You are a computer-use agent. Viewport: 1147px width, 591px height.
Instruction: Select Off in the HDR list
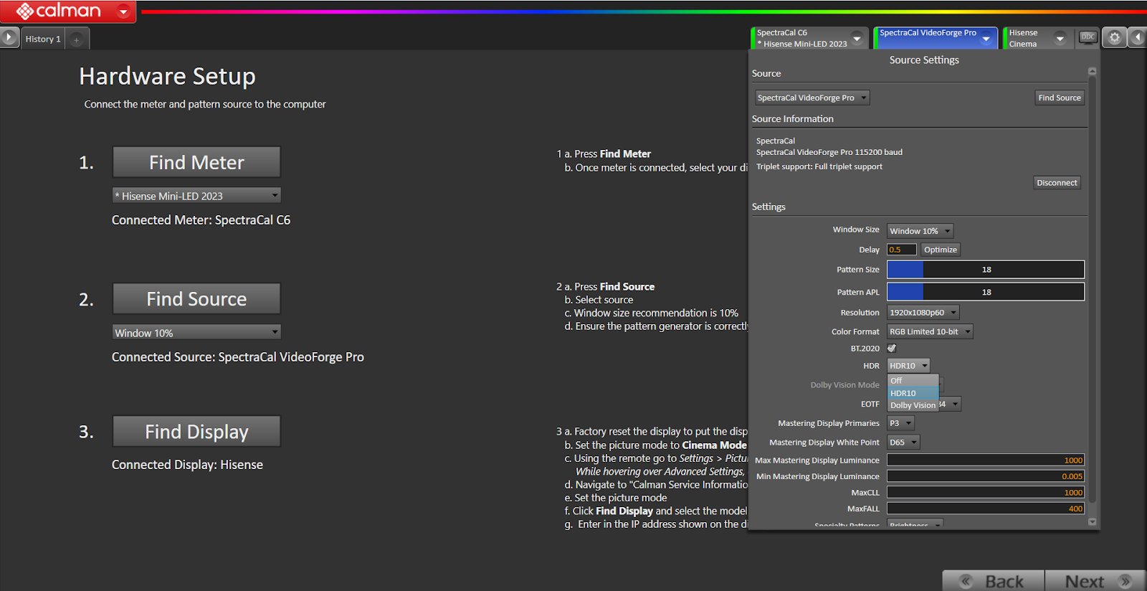pos(913,381)
